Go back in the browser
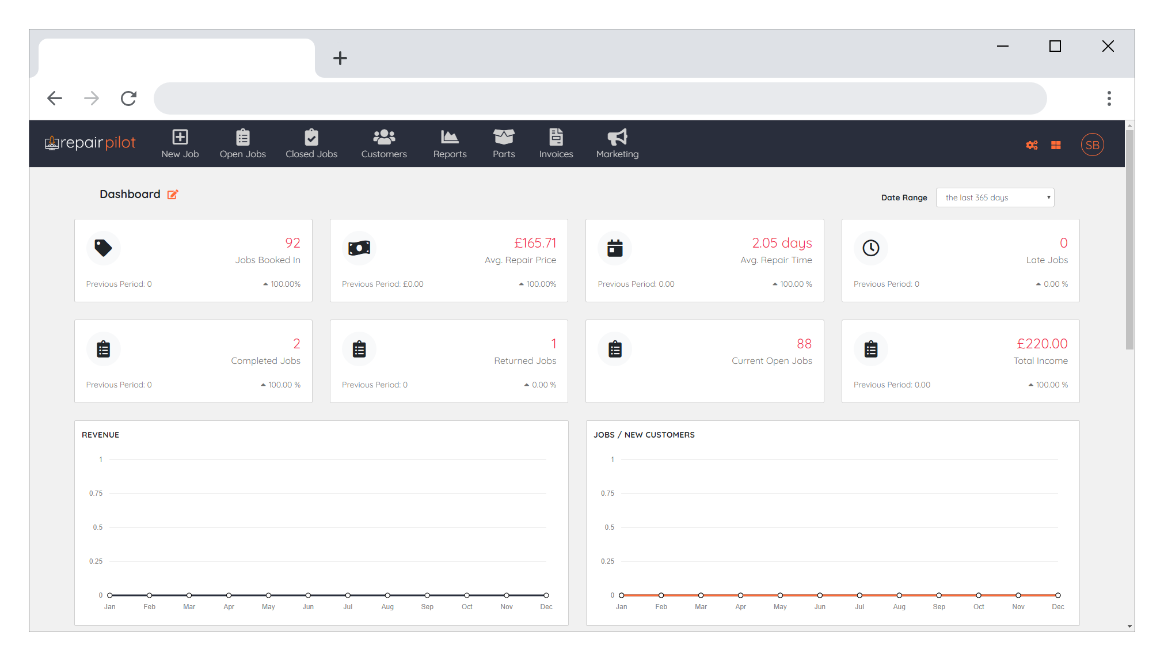The width and height of the screenshot is (1164, 661). [55, 98]
